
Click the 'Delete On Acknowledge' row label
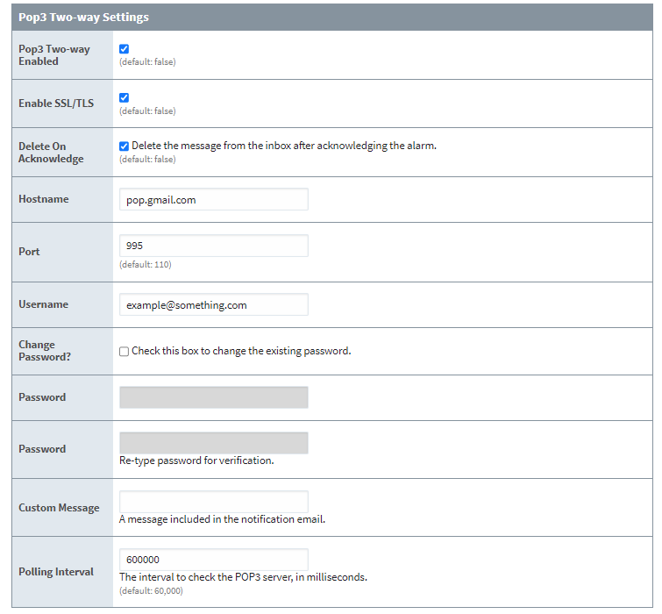[x=51, y=153]
